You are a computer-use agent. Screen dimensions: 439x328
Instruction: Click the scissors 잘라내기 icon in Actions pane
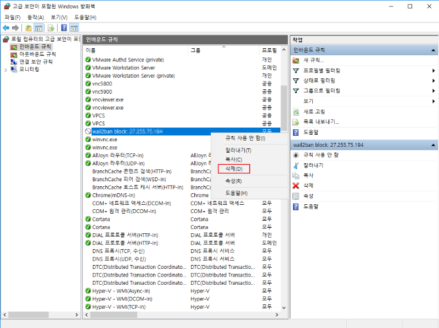296,165
